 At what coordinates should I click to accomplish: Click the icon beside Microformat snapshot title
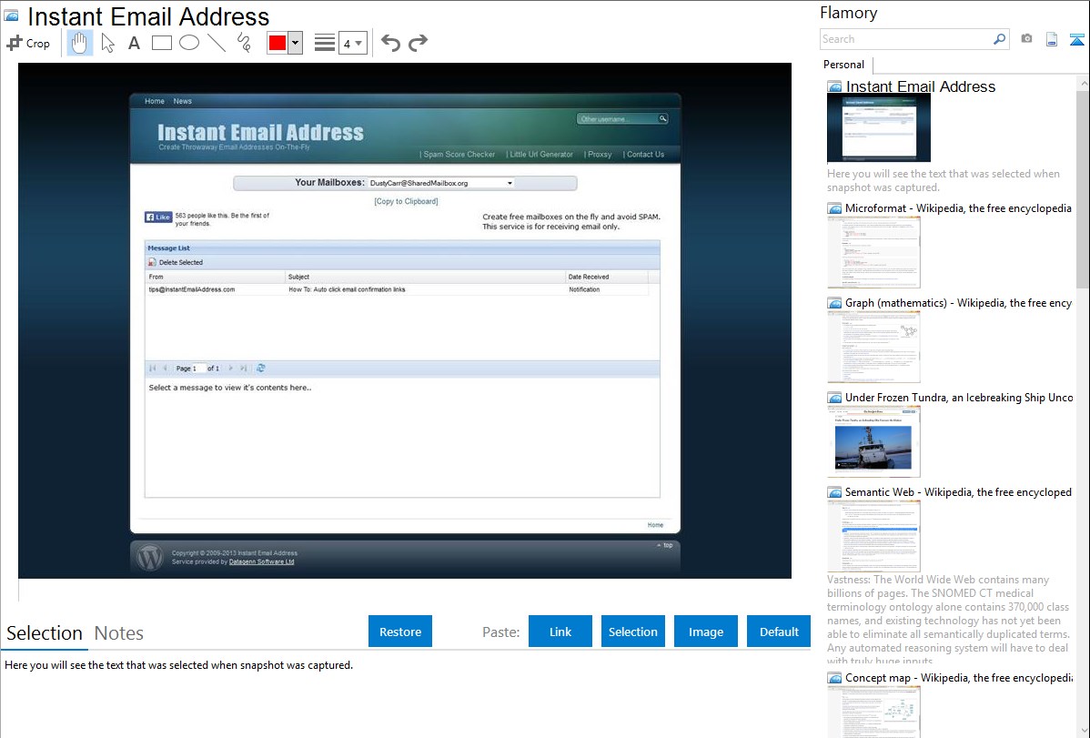coord(834,208)
